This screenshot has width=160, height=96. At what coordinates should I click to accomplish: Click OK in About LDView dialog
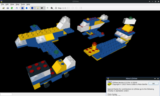(153, 83)
